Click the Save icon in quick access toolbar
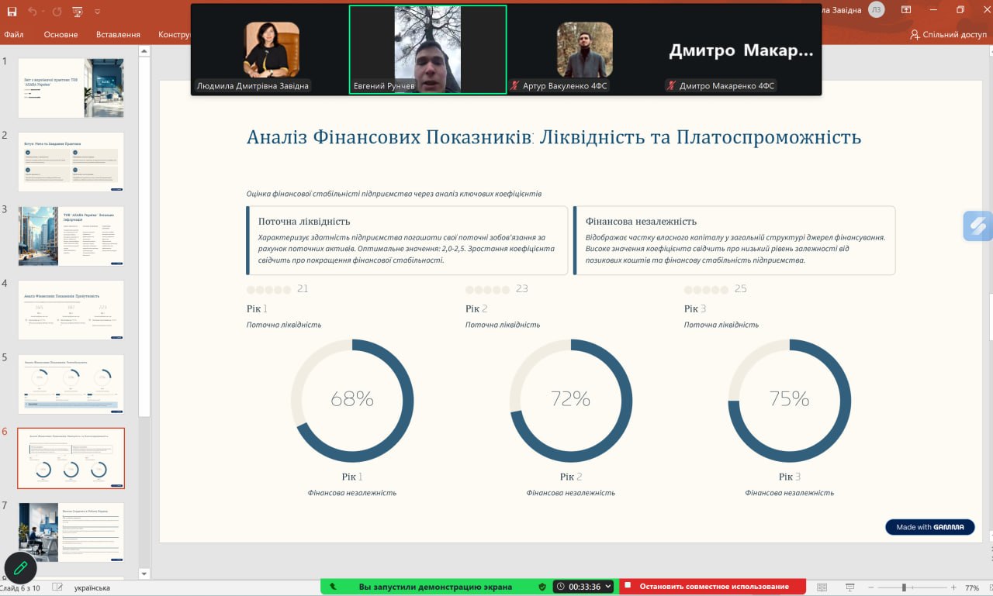The image size is (993, 596). [x=12, y=12]
